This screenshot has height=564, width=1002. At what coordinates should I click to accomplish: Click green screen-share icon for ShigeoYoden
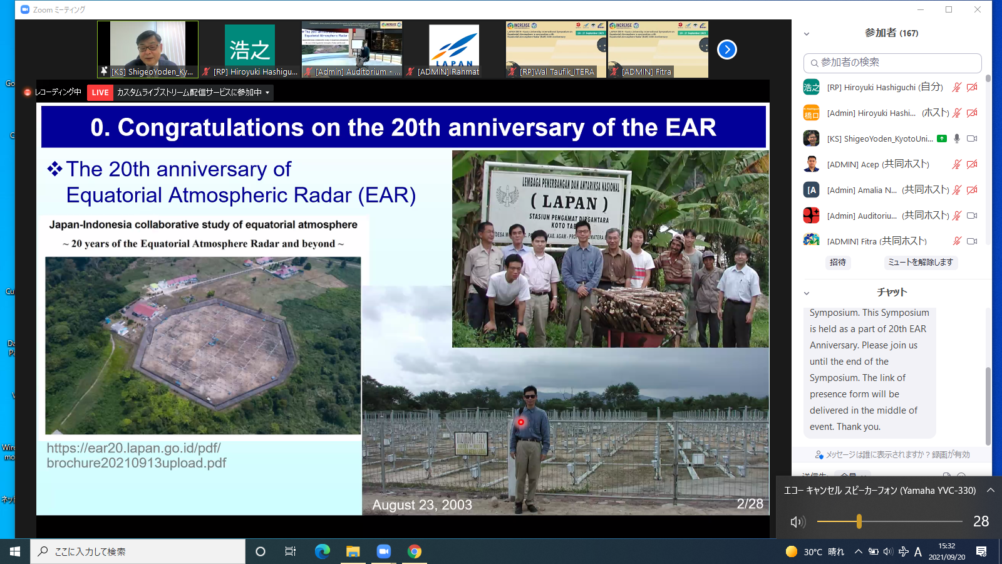point(942,138)
